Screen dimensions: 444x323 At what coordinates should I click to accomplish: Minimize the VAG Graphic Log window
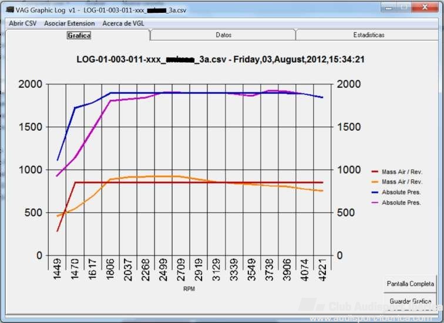click(x=389, y=7)
